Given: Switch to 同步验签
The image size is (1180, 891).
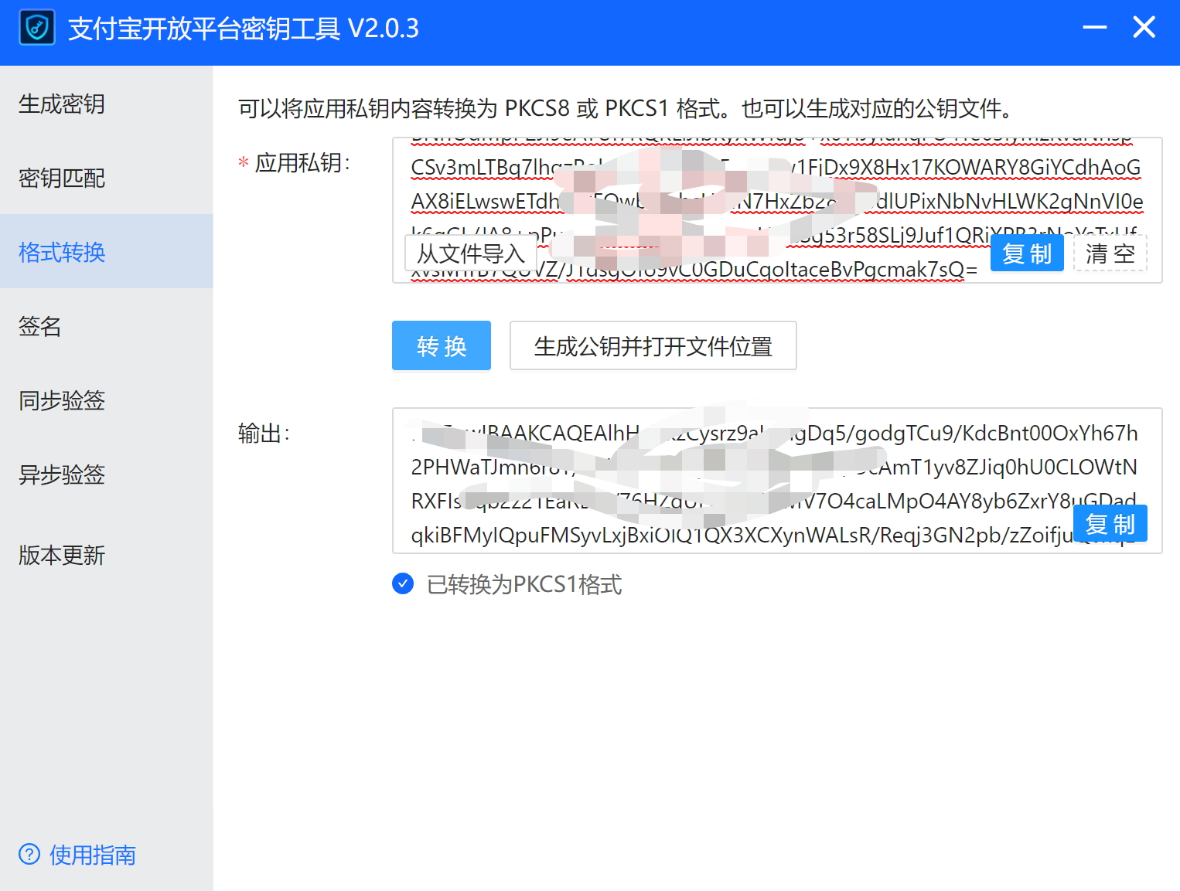Looking at the screenshot, I should pos(107,400).
